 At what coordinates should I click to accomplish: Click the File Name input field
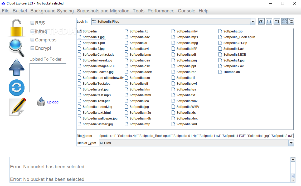click(x=196, y=136)
